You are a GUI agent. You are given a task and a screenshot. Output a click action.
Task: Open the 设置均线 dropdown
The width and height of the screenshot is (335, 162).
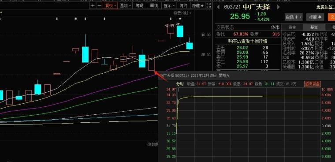(182, 13)
